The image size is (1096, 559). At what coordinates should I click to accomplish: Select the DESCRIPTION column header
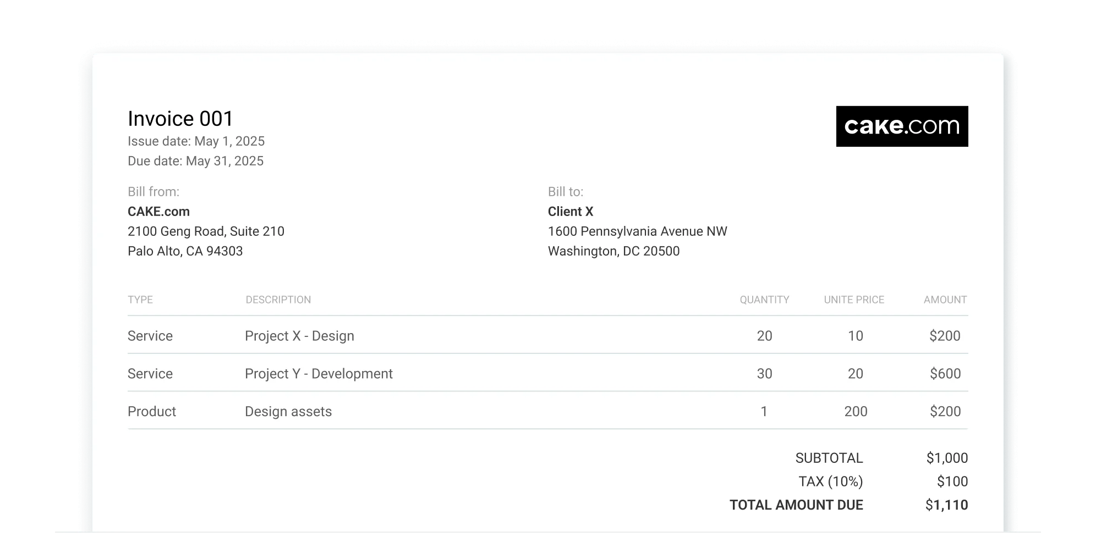tap(278, 300)
